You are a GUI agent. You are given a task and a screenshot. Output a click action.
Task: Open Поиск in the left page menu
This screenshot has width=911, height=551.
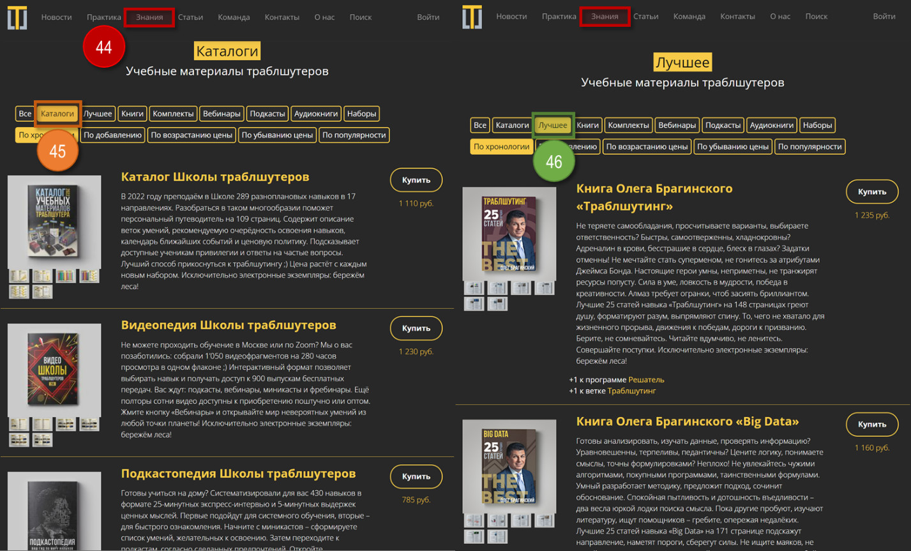tap(361, 17)
